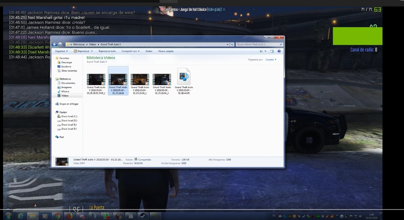Click the '3,80 GB' size value

pos(185,160)
